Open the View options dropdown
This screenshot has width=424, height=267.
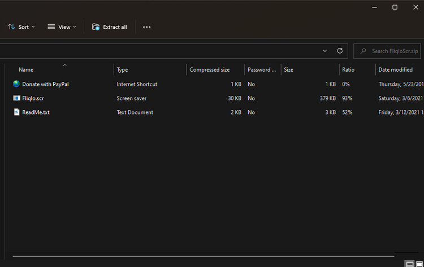[62, 27]
